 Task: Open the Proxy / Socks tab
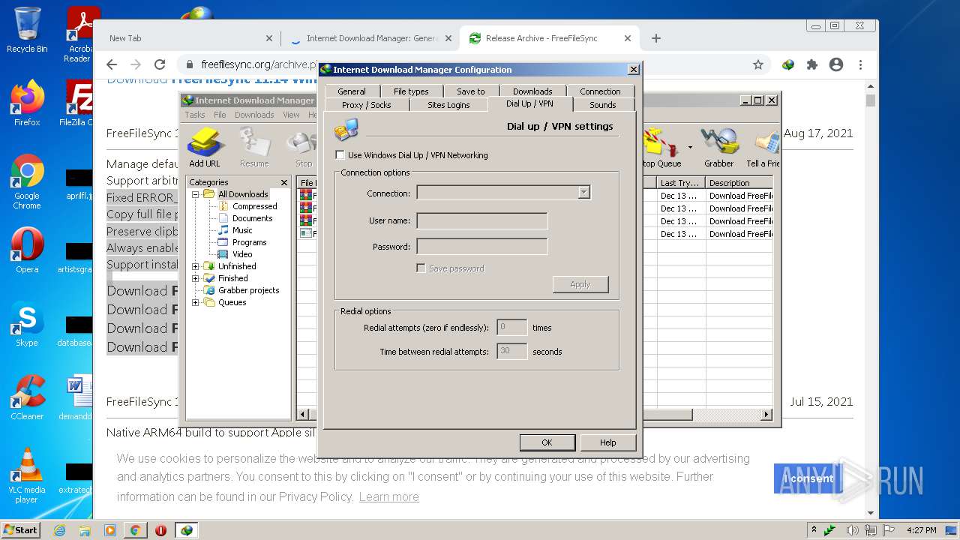click(x=367, y=105)
